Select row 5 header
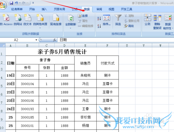This screenshot has width=174, height=132. (x=2, y=84)
